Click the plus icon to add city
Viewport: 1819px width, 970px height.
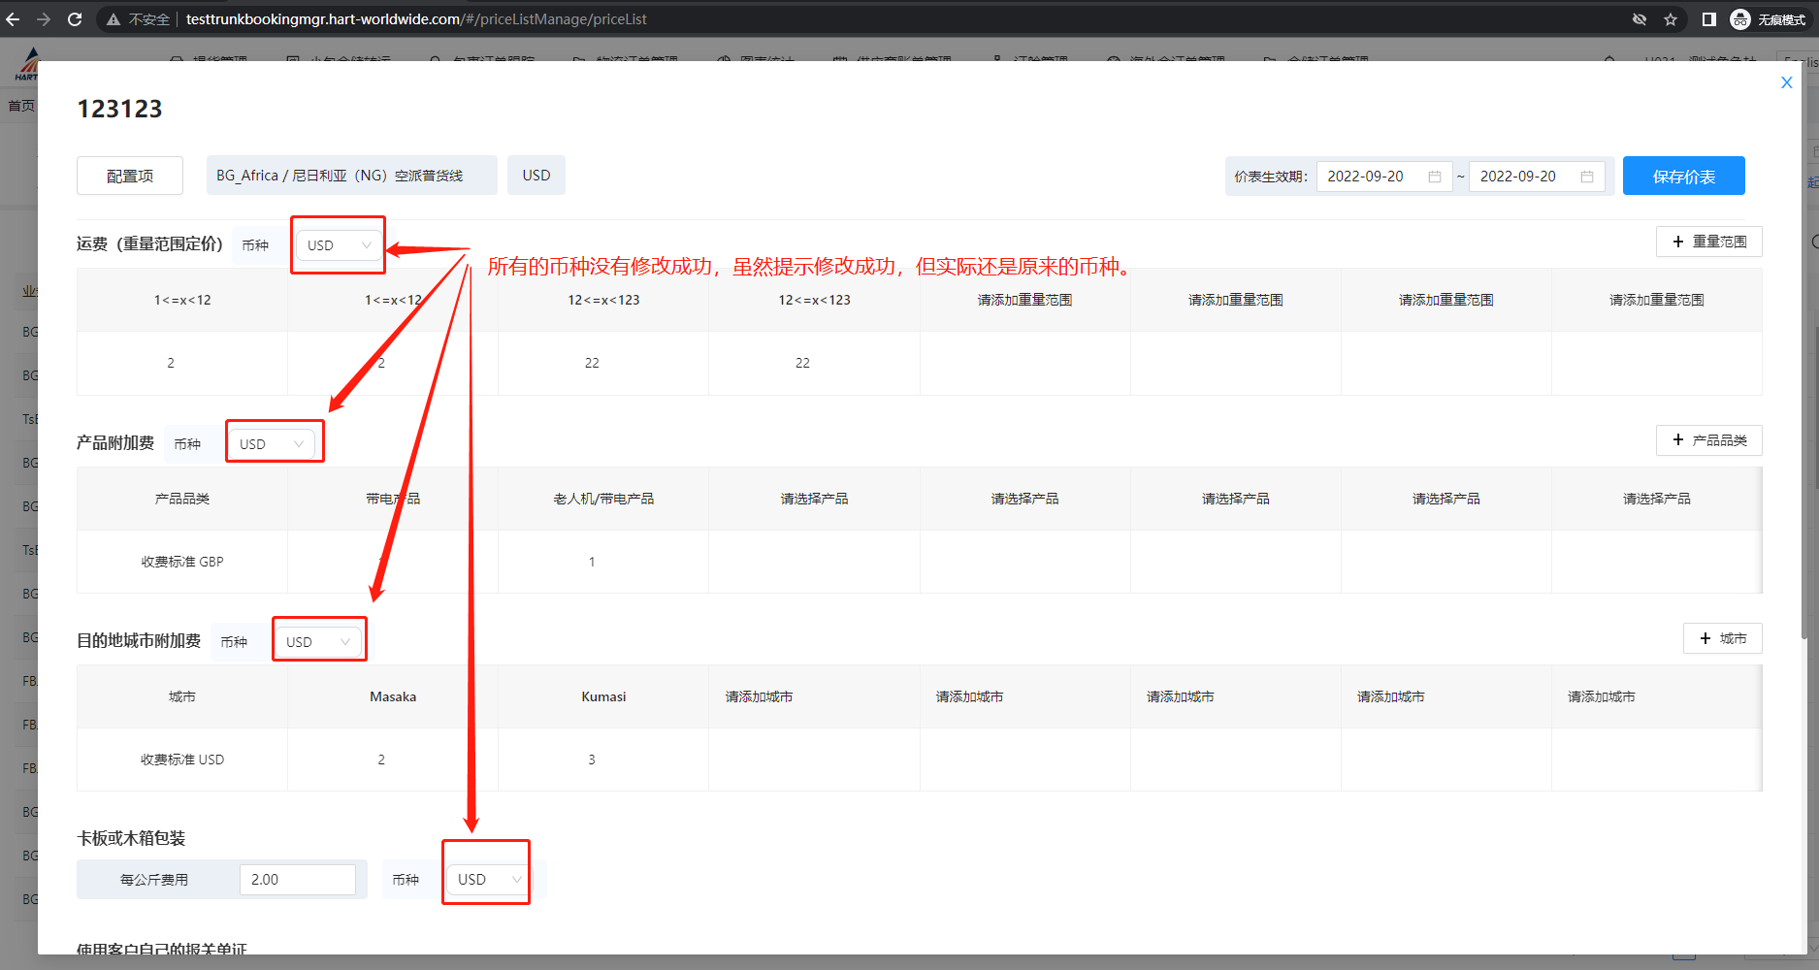[x=1705, y=638]
